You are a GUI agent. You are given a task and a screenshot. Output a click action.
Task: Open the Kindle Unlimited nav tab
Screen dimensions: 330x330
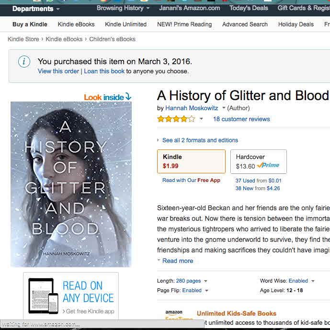click(x=125, y=24)
